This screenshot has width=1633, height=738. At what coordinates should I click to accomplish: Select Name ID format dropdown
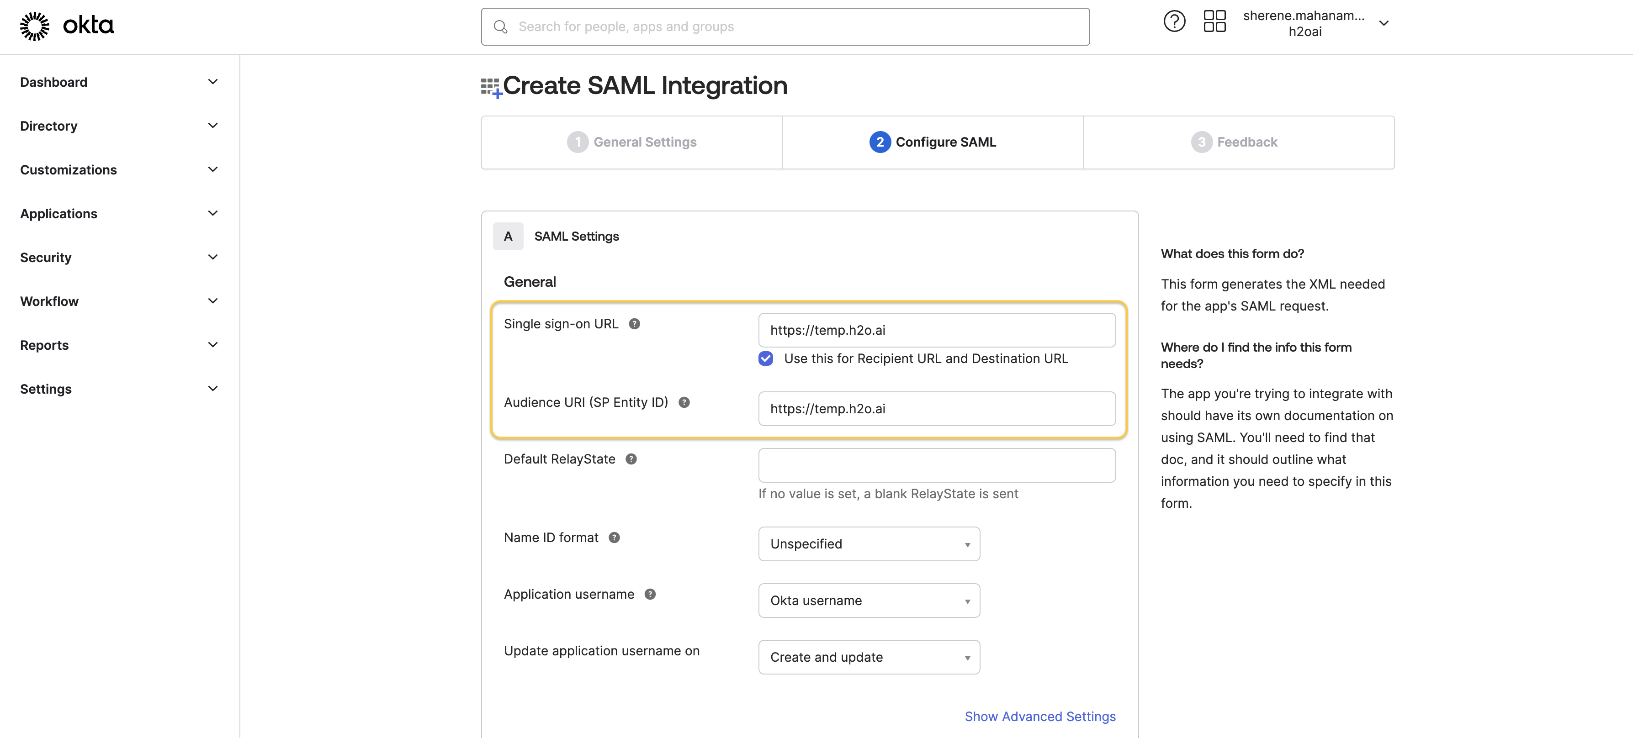pos(869,543)
